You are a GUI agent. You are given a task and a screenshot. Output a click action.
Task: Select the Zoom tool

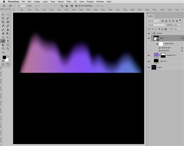pos(8,49)
